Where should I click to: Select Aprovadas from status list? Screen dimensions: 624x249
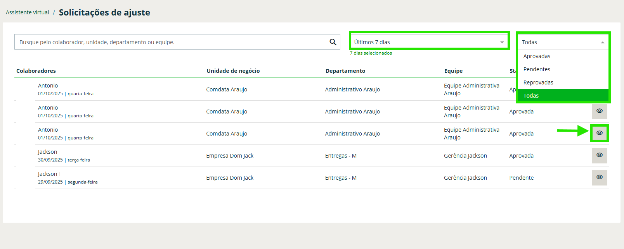(x=537, y=56)
